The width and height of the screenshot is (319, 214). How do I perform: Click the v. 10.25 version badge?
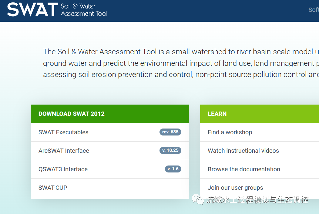pos(170,150)
